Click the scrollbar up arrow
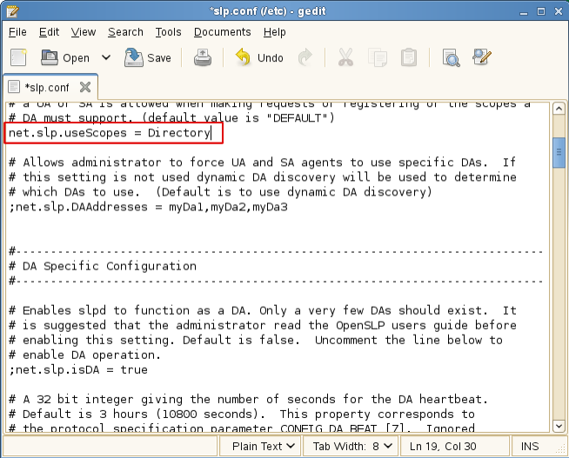569x458 pixels. (559, 109)
